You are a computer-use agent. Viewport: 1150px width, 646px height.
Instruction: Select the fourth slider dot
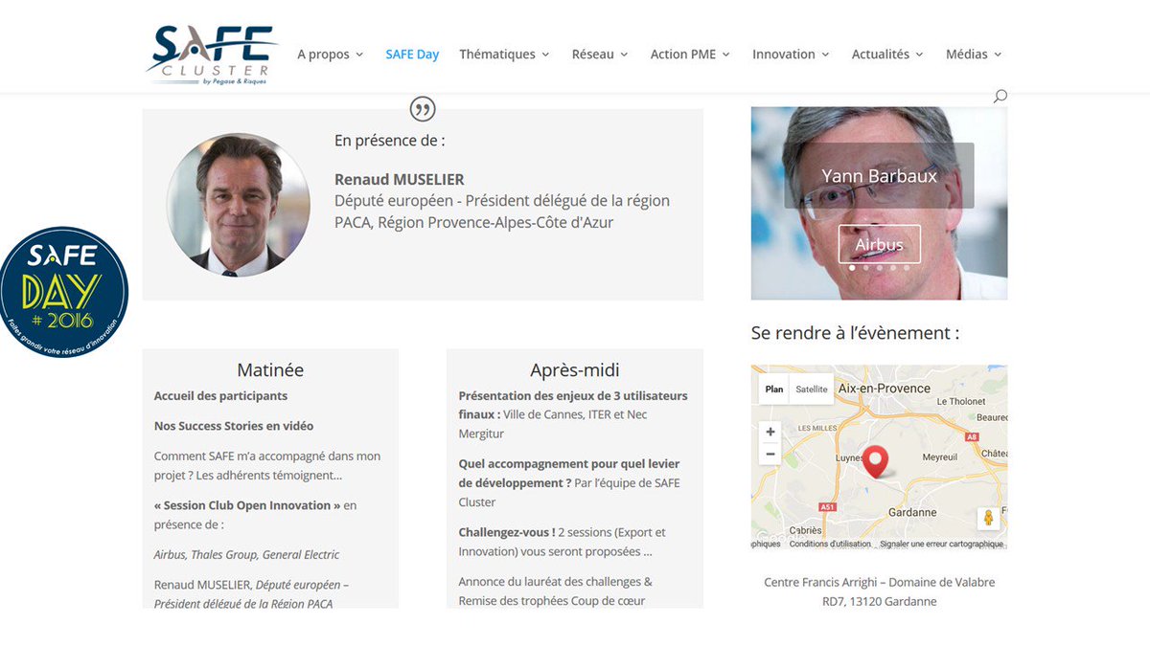892,268
